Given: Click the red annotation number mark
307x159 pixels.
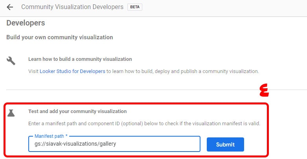Looking at the screenshot, I should click(x=263, y=91).
